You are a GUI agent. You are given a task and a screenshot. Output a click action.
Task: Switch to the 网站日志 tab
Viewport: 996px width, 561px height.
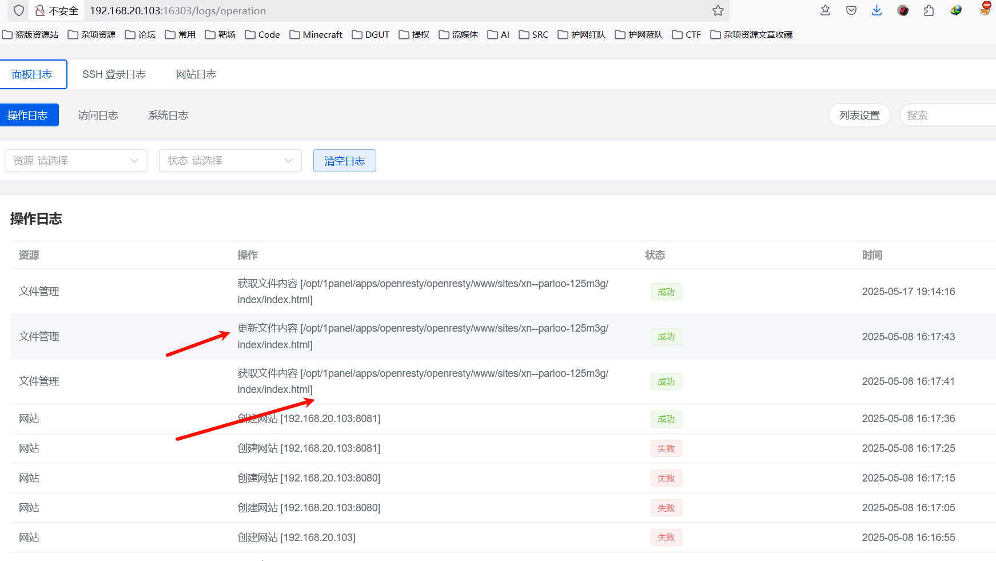click(196, 74)
